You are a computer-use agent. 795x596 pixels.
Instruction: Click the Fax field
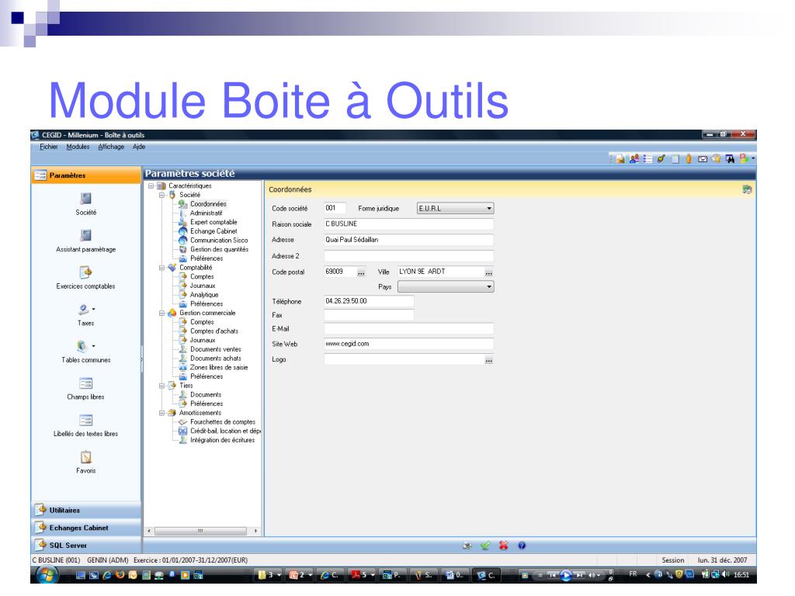point(369,315)
